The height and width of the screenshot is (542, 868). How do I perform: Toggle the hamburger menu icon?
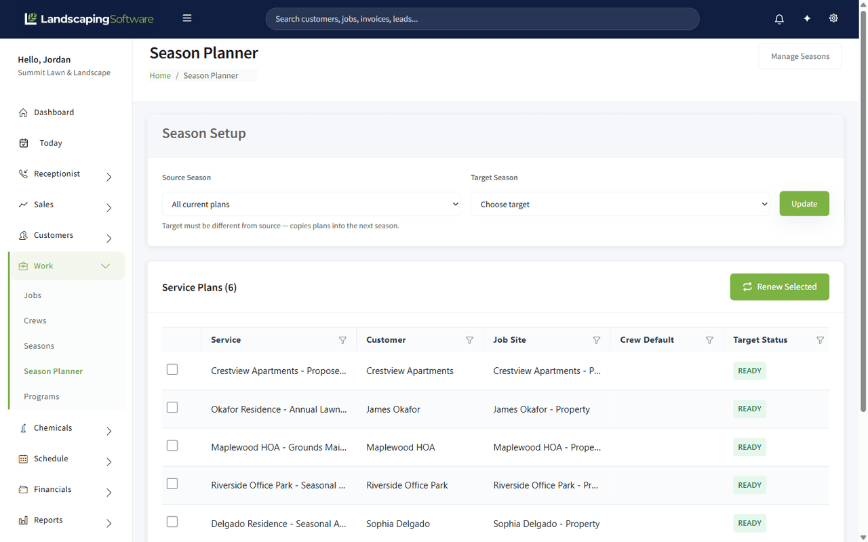point(187,18)
